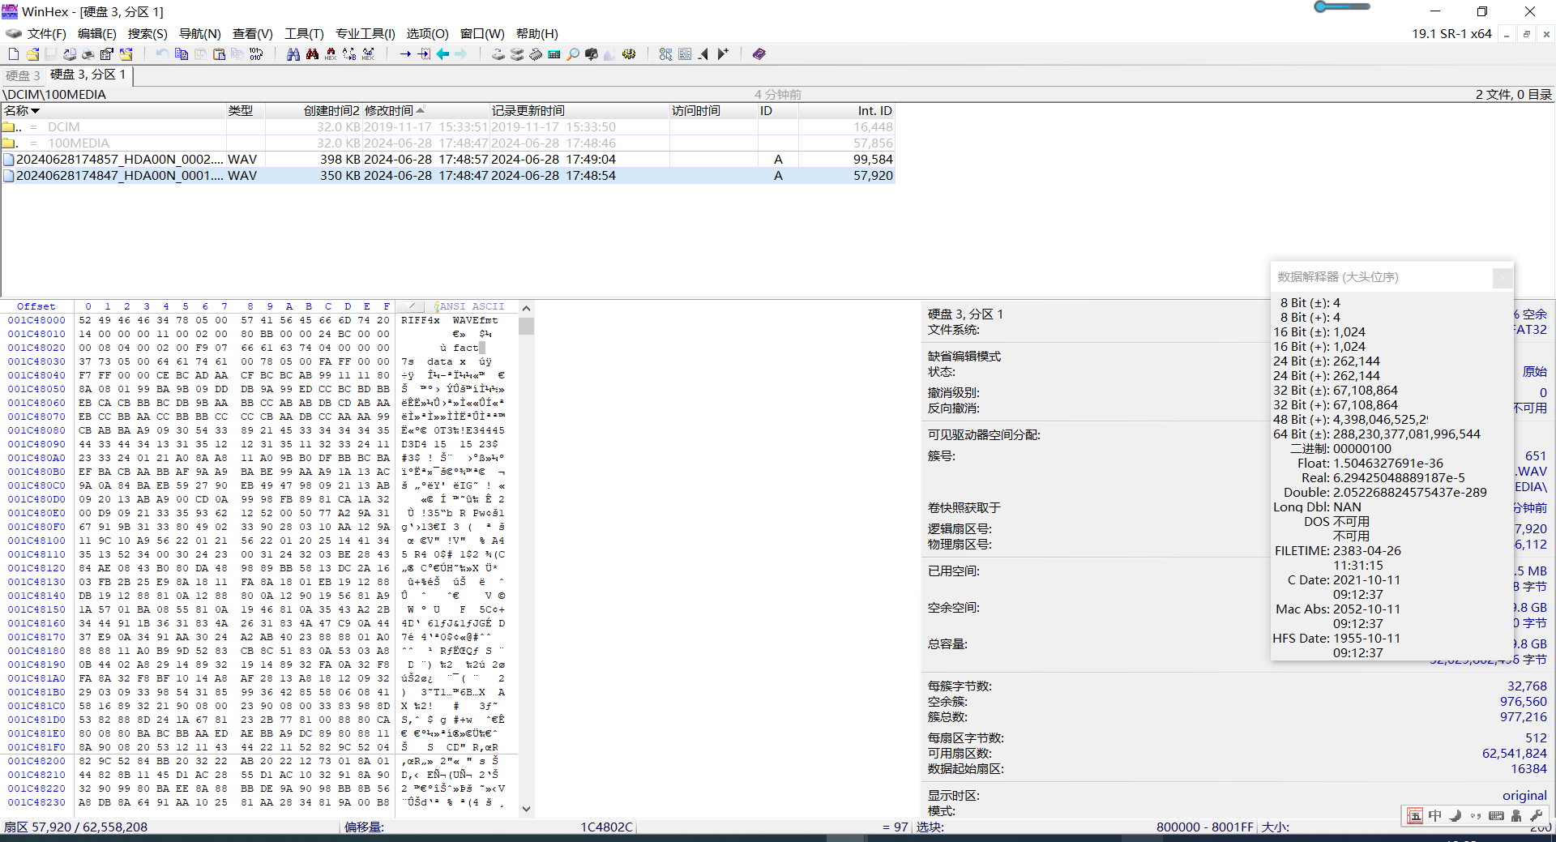Create a new file with toolbar icon
The width and height of the screenshot is (1556, 842).
[13, 54]
